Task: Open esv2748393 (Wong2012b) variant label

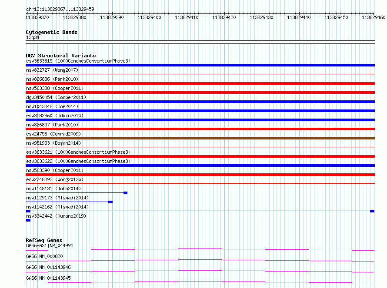Action: coord(55,179)
